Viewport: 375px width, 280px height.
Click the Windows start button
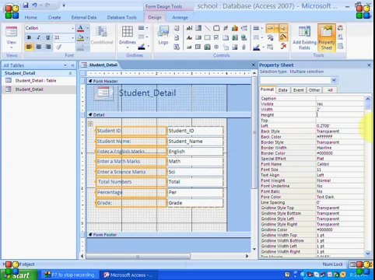tap(18, 275)
